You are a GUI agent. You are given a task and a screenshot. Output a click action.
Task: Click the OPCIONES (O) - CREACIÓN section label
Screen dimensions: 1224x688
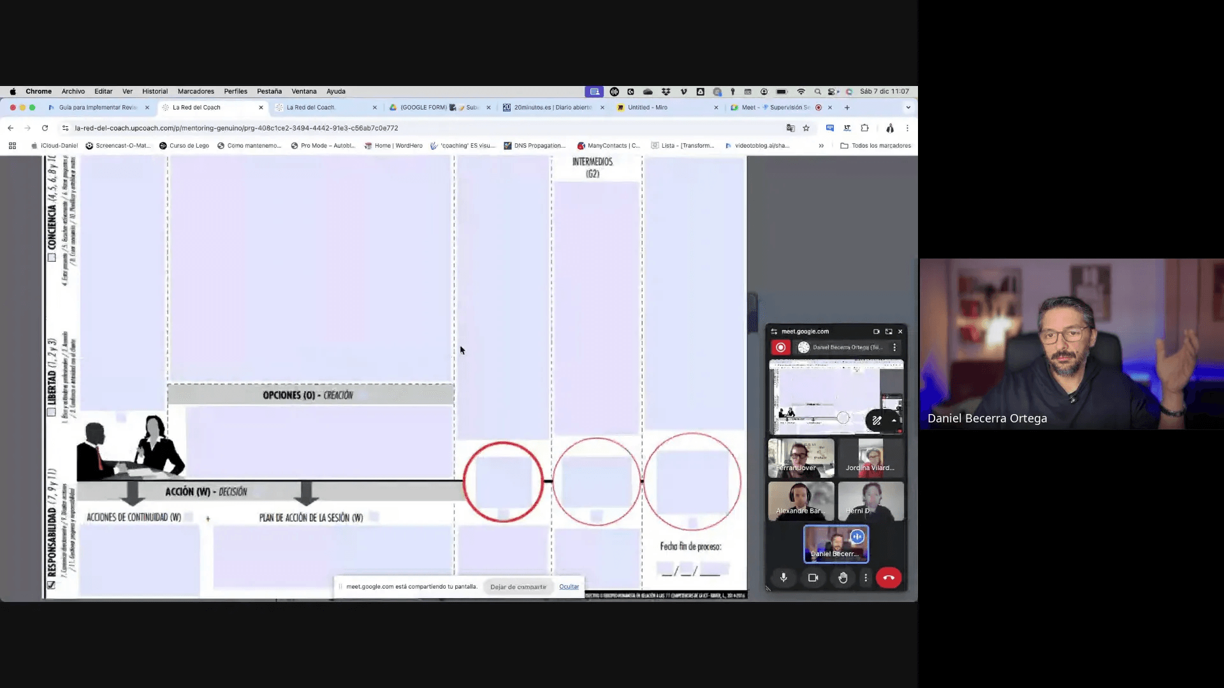307,395
